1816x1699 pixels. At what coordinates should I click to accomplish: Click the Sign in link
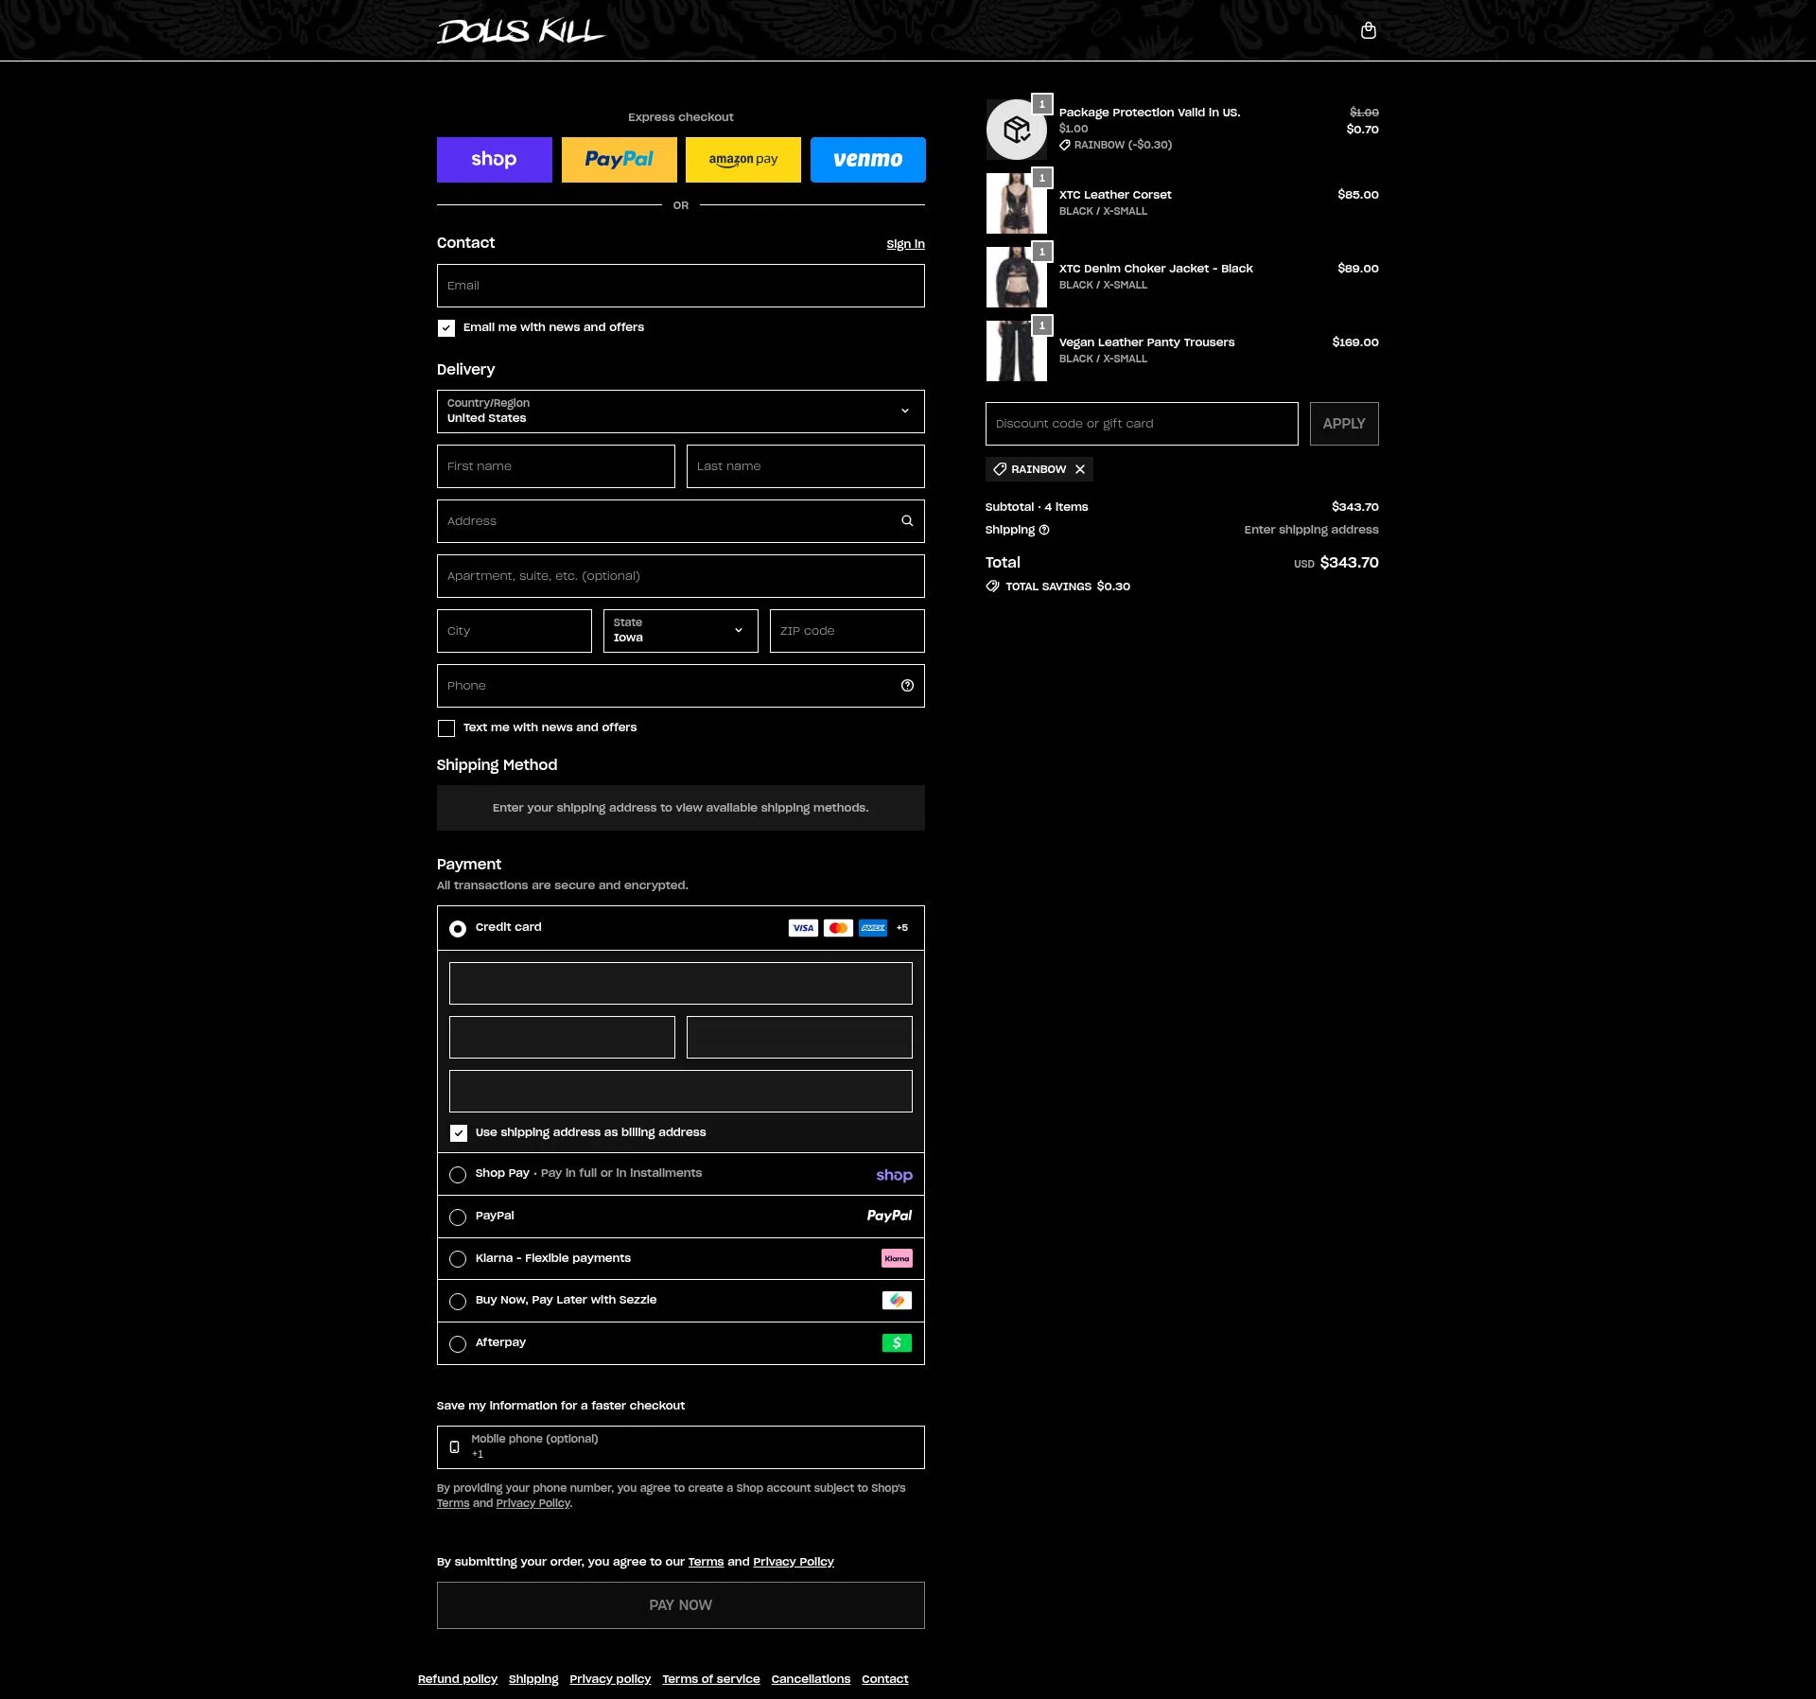click(x=905, y=244)
